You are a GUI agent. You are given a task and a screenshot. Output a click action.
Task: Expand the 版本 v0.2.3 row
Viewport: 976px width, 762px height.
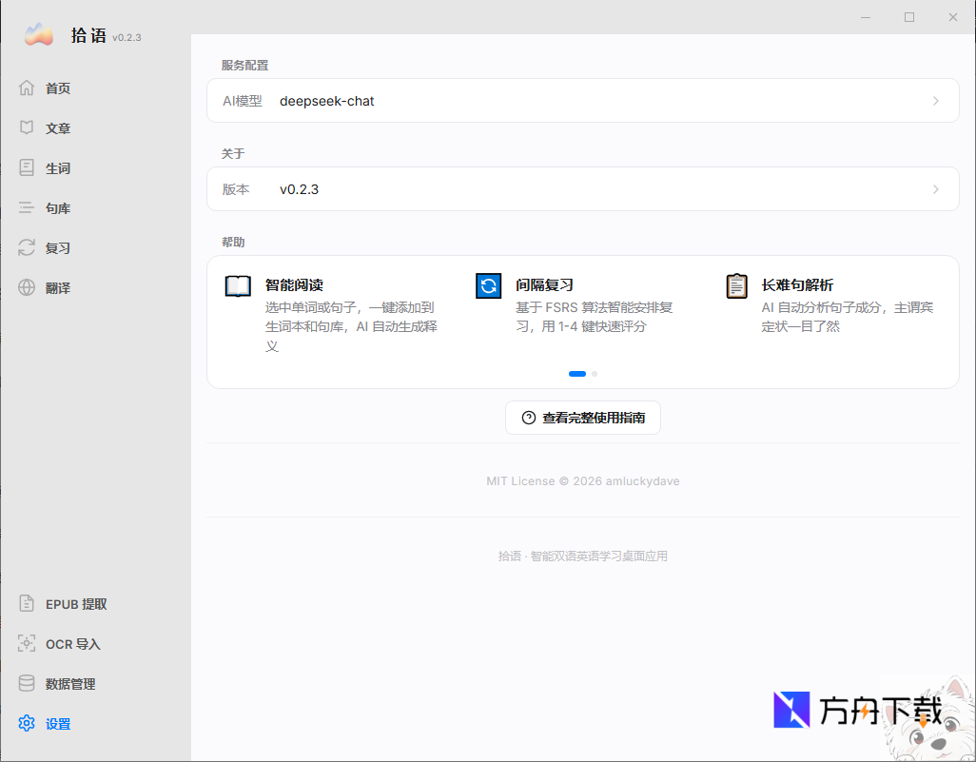pyautogui.click(x=582, y=188)
